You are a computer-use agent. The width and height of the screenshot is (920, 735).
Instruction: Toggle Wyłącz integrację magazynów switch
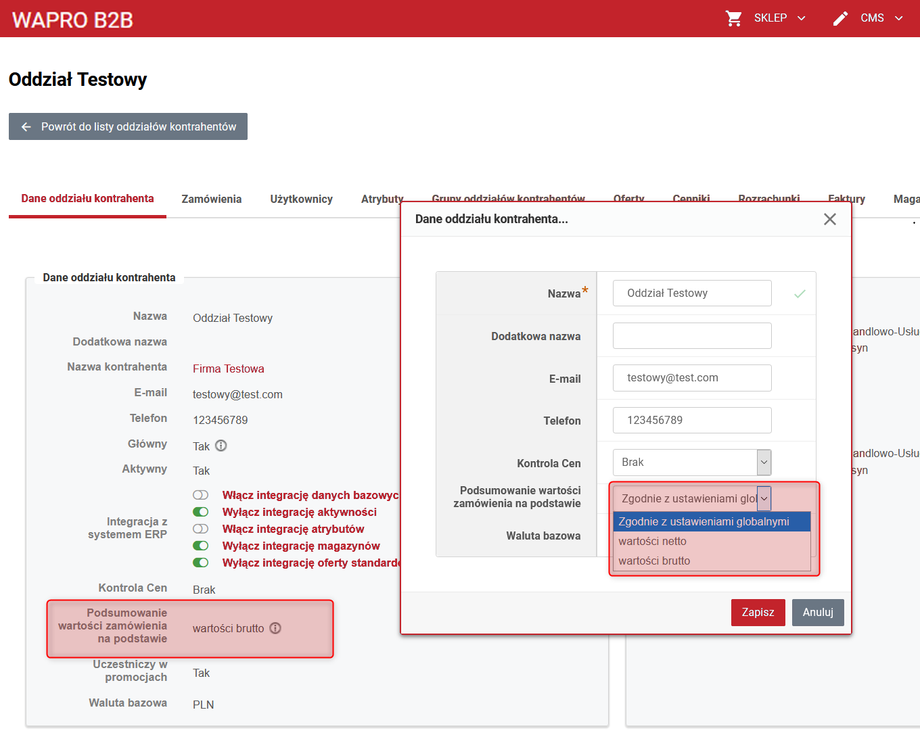[x=201, y=546]
